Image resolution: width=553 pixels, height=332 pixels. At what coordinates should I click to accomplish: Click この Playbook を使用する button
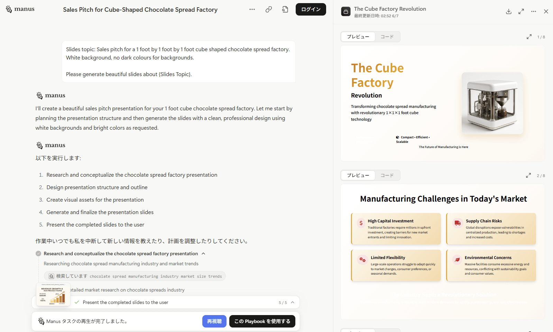click(262, 321)
